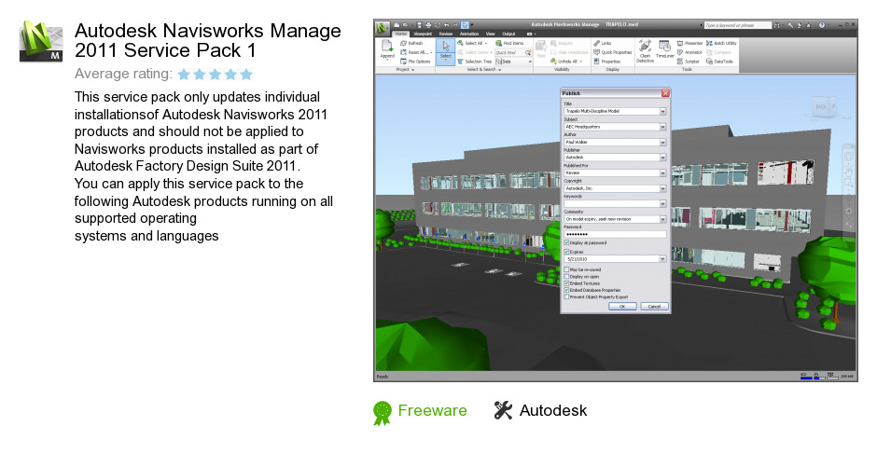Toggle Embed Database Properties checkbox
This screenshot has width=877, height=454.
click(566, 290)
